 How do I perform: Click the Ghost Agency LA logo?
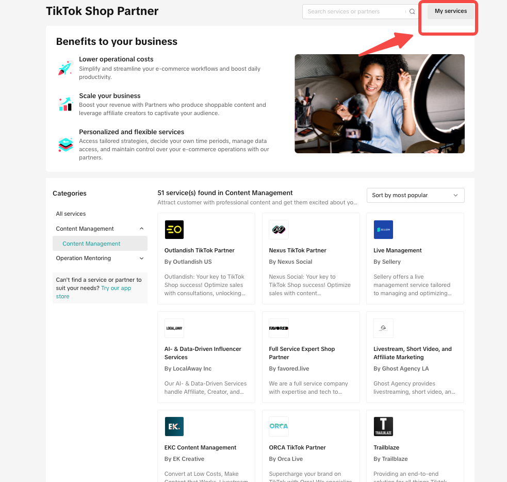(383, 328)
